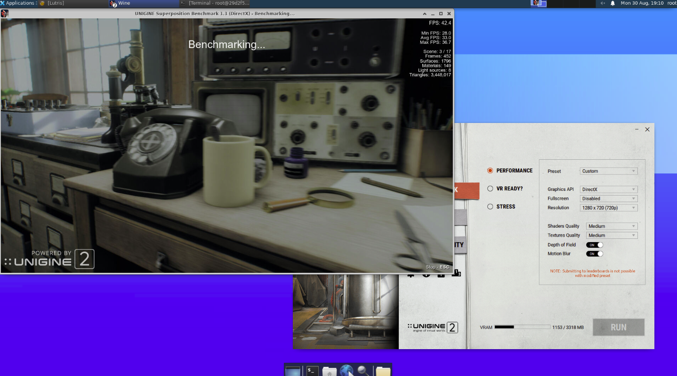Open window menu icon of benchmark window

(x=5, y=13)
